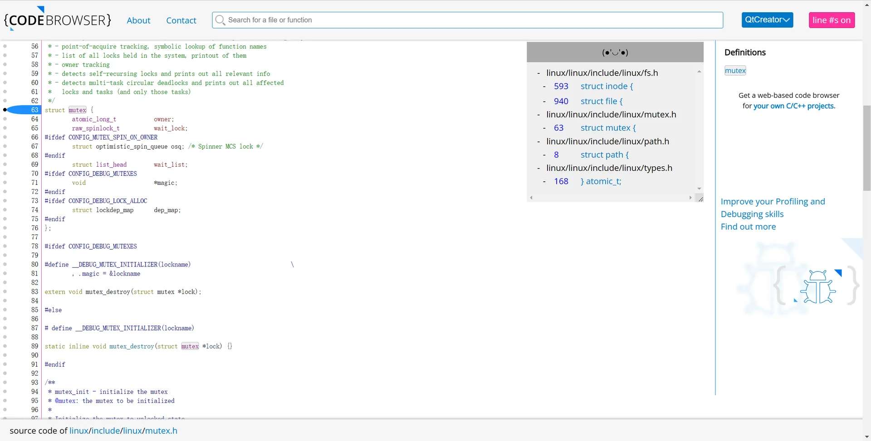Click the popup's horizontal scroll right arrow
Viewport: 871px width, 441px height.
(690, 198)
